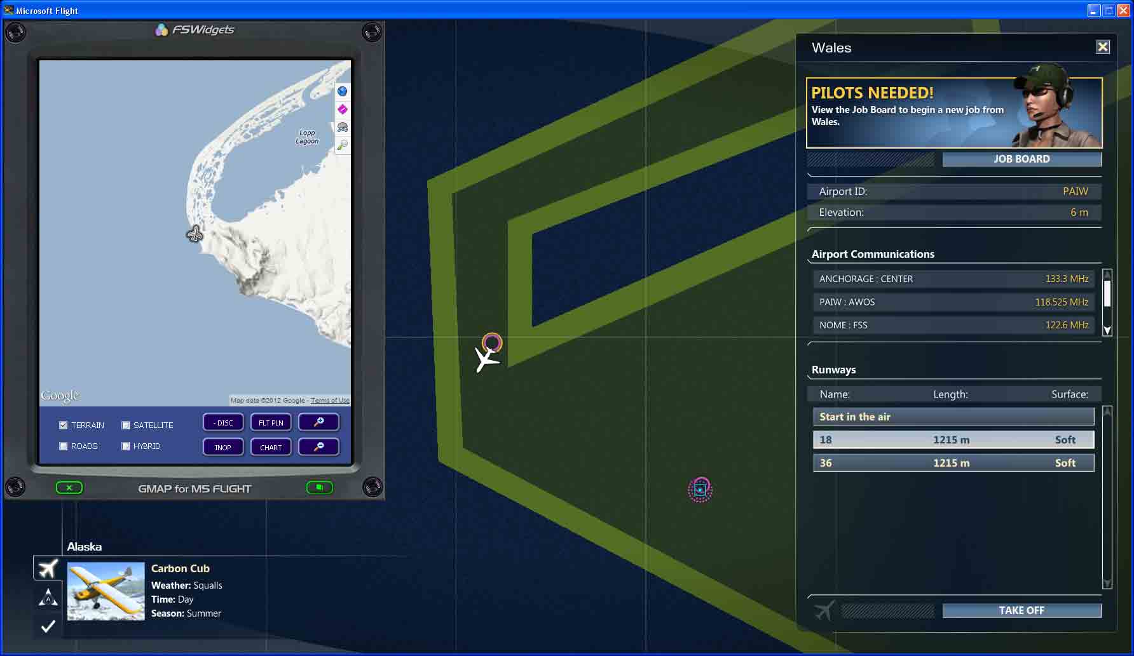This screenshot has height=656, width=1134.
Task: Click the orange-purple airport ring marker
Action: pos(492,343)
